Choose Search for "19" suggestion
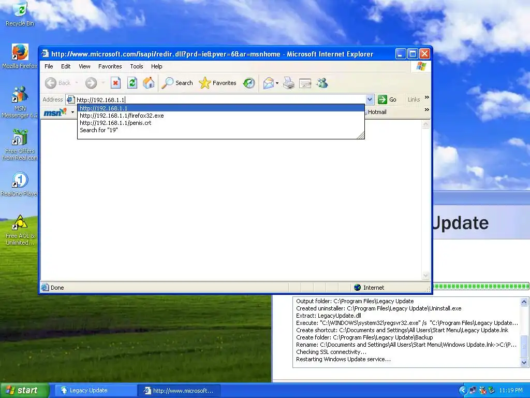Image resolution: width=530 pixels, height=398 pixels. [221, 130]
